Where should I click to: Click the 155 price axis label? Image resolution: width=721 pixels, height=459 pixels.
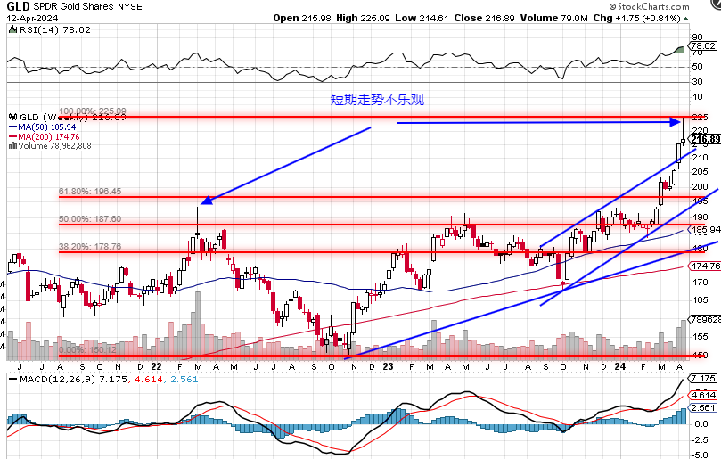click(700, 337)
